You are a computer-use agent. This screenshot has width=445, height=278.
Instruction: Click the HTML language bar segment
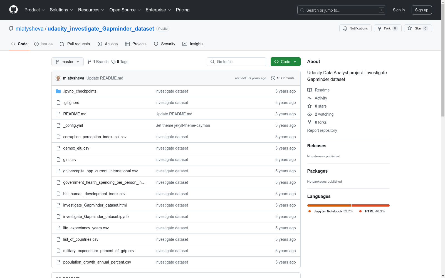(370, 205)
